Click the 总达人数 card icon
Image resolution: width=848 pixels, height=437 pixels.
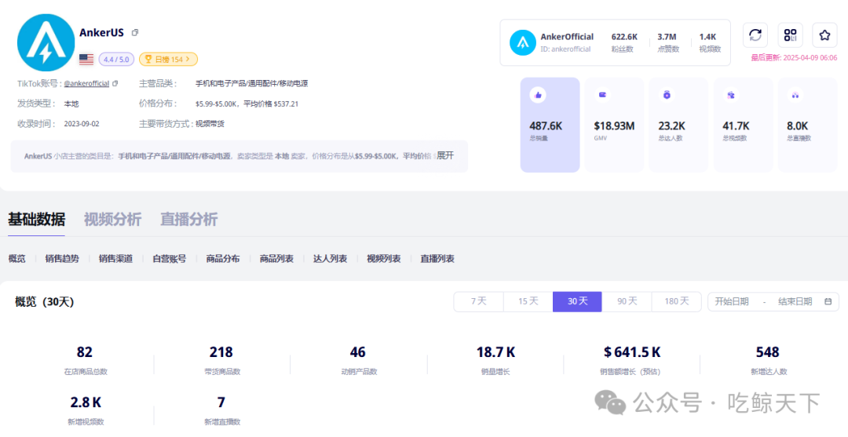[x=667, y=95]
